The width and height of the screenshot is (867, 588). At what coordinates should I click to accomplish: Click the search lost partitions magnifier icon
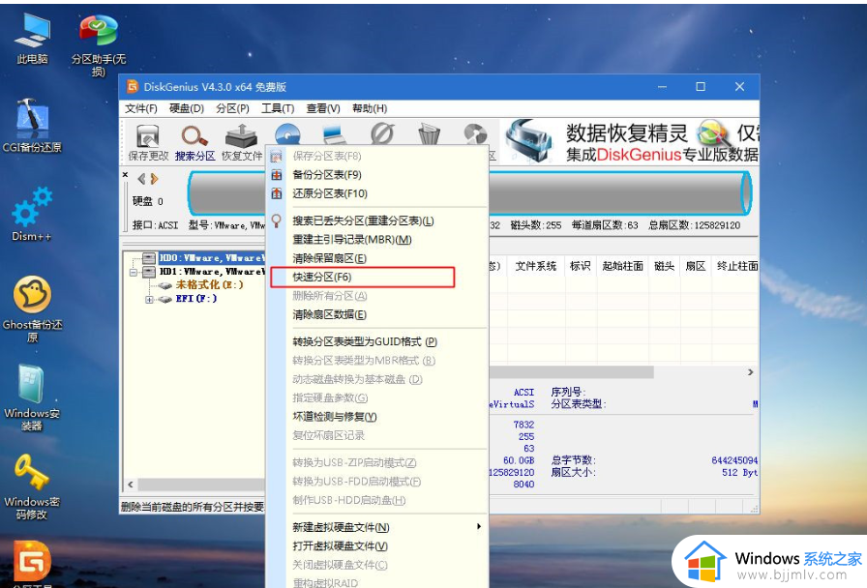pyautogui.click(x=277, y=221)
